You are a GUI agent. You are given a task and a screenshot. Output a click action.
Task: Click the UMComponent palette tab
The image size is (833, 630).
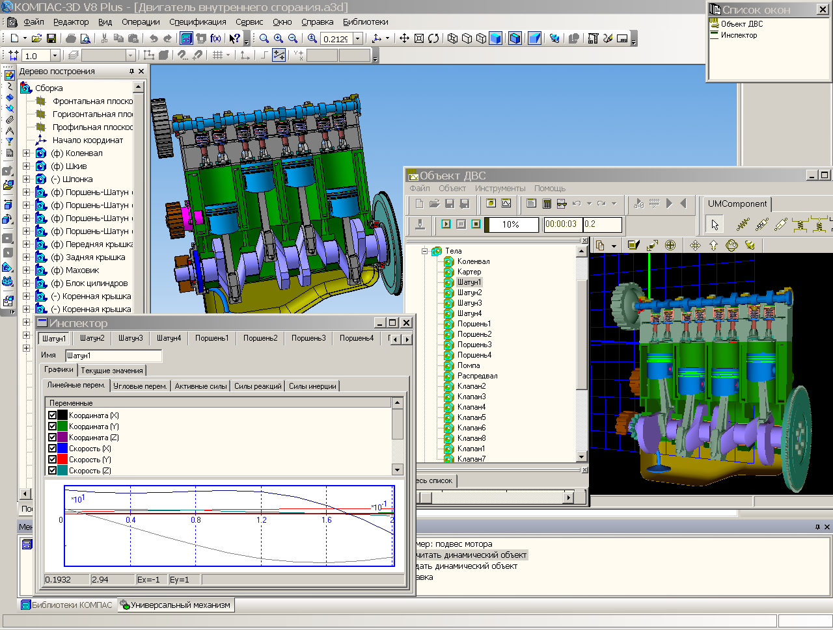pos(737,204)
